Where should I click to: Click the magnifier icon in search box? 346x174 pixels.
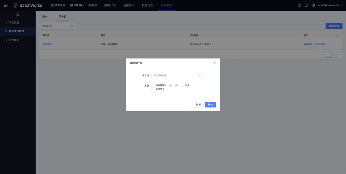(72, 26)
